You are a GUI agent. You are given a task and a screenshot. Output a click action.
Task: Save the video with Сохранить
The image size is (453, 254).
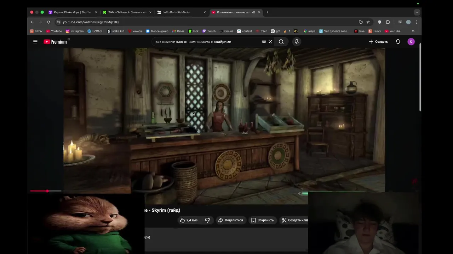(x=262, y=220)
